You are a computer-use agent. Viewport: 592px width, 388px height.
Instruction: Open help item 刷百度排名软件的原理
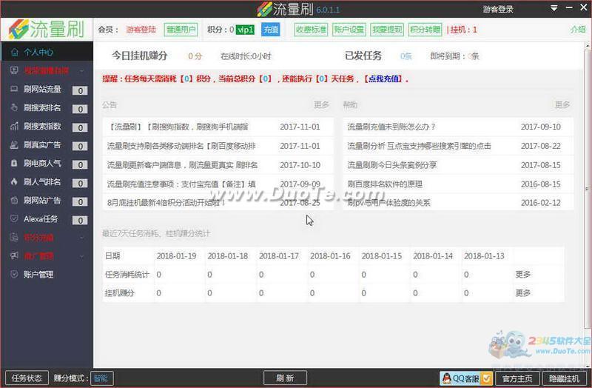coord(385,184)
